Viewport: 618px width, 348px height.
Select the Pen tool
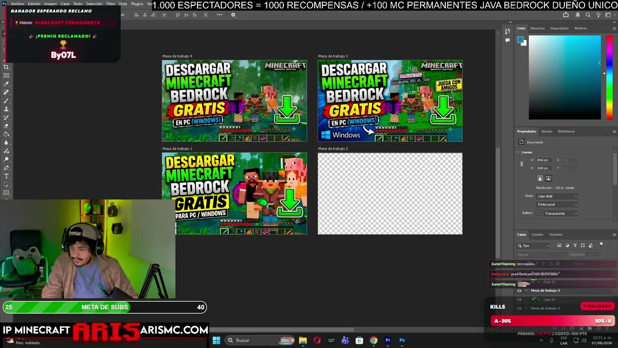[6, 168]
